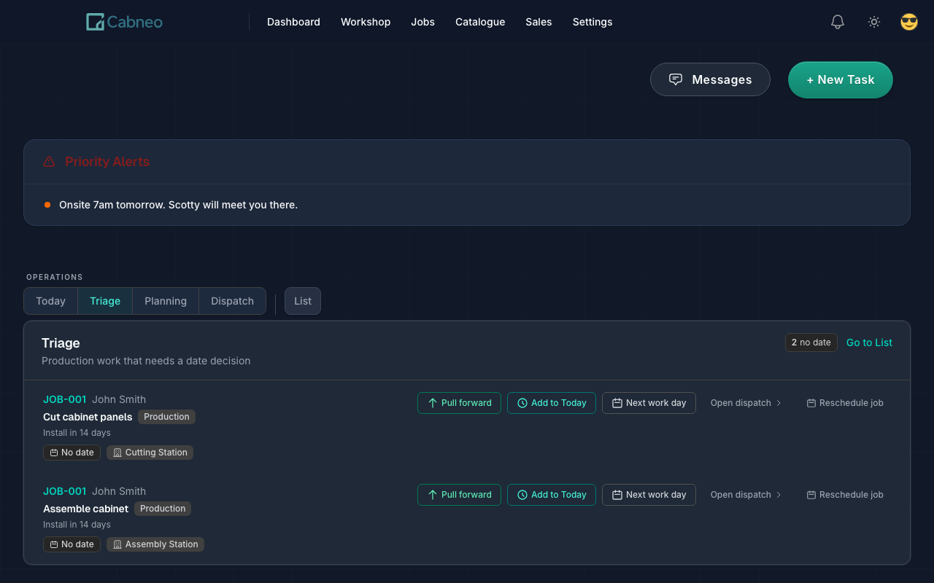
Task: Click the No date tag on Assemble cabinet
Action: [x=72, y=544]
